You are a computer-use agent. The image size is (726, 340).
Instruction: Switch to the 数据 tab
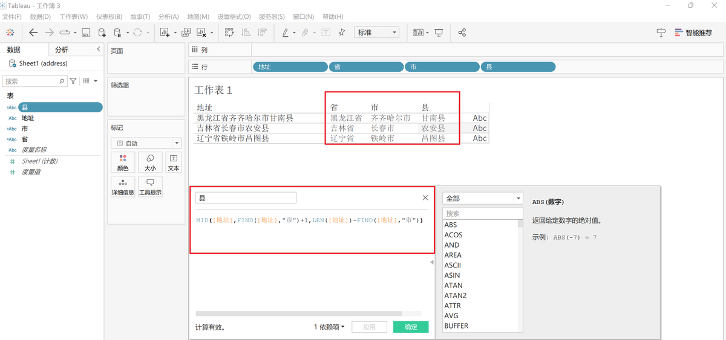pyautogui.click(x=14, y=50)
